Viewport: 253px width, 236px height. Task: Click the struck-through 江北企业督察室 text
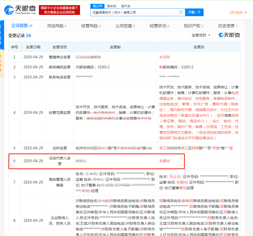88,57
